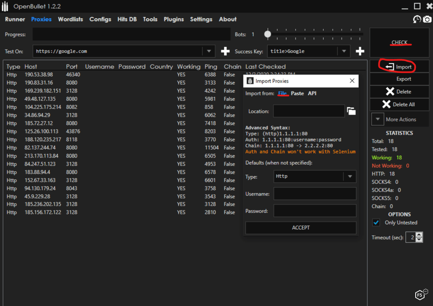Switch to the Wordlists tab

pos(70,19)
